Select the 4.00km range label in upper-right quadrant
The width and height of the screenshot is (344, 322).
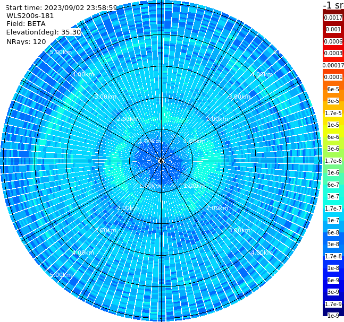pos(262,74)
